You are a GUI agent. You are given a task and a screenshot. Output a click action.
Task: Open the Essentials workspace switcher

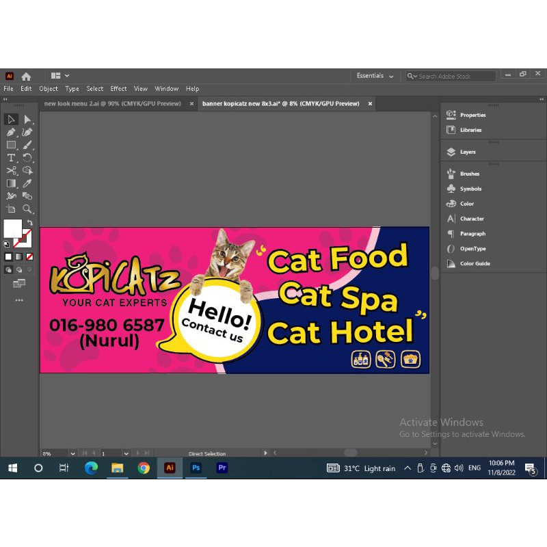click(375, 76)
